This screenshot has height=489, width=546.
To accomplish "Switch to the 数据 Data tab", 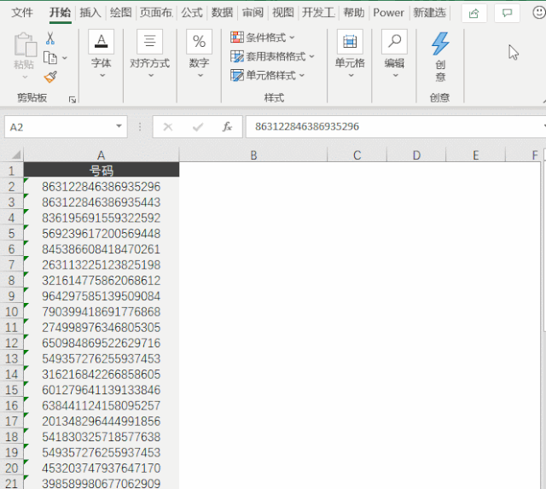I will click(222, 13).
